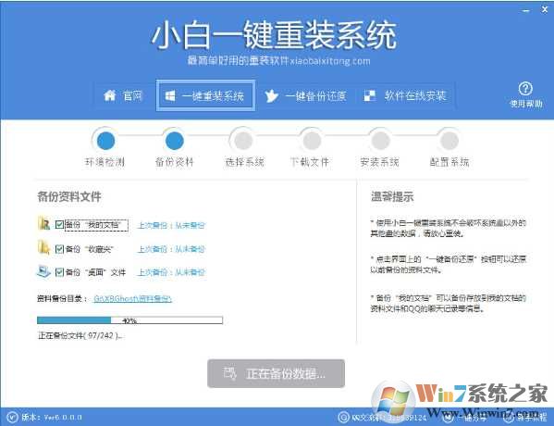
Task: Click the 备份资料 step circle
Action: [175, 141]
